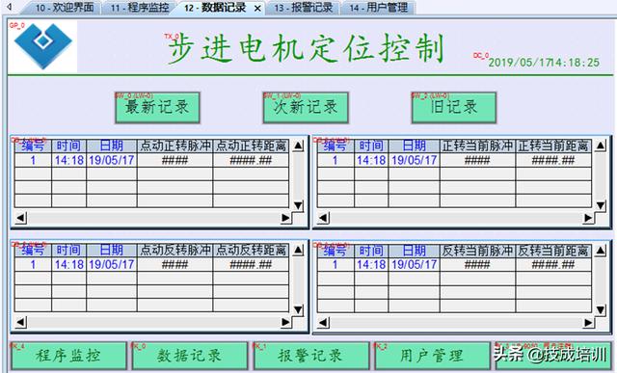This screenshot has width=617, height=373.
Task: Open the 14 - 用户管理 tab
Action: point(379,8)
